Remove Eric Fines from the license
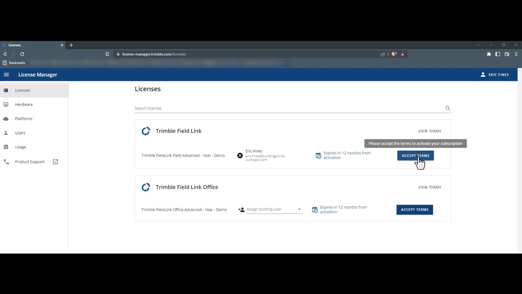522x294 pixels. coord(240,156)
